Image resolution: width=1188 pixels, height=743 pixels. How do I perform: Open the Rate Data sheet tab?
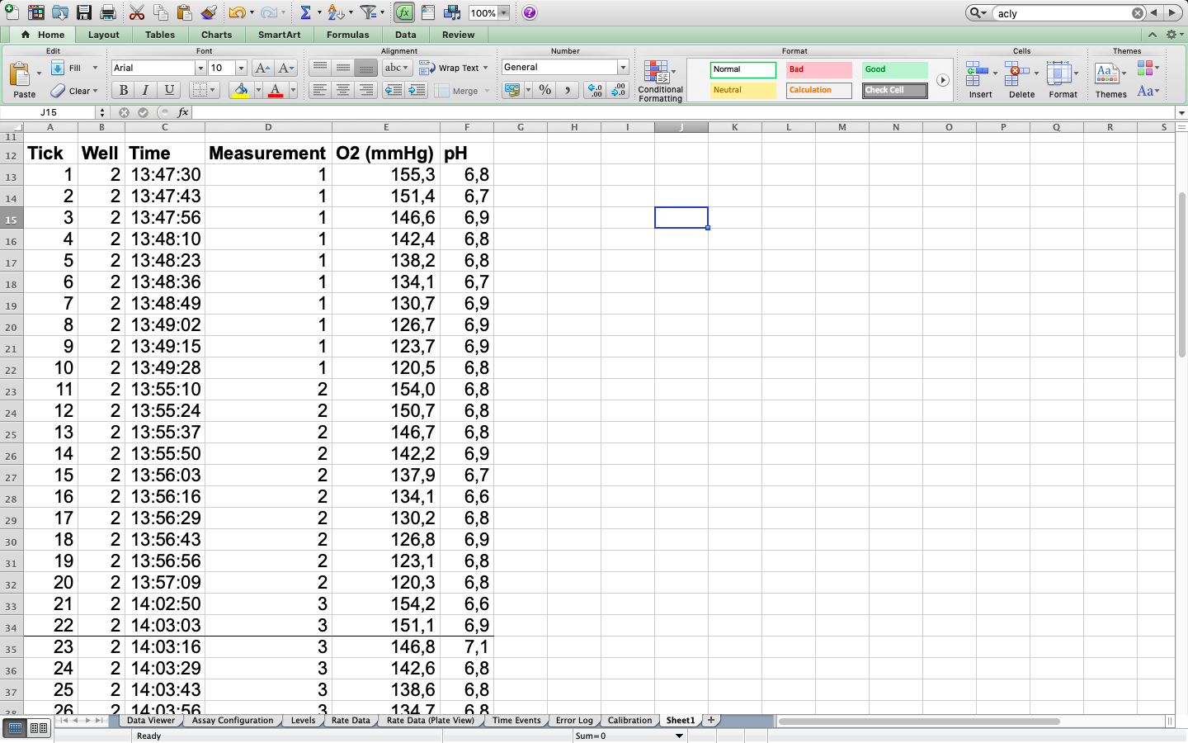pyautogui.click(x=351, y=721)
